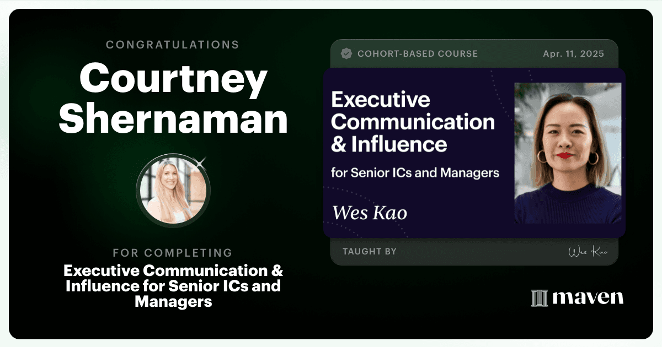The width and height of the screenshot is (662, 347).
Task: Click the Maven pillar logo icon
Action: pyautogui.click(x=539, y=298)
